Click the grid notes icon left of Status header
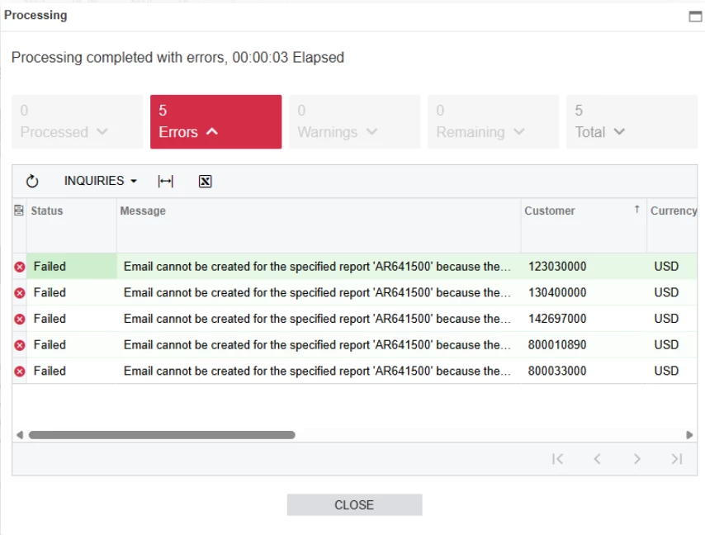The image size is (705, 535). coord(19,211)
